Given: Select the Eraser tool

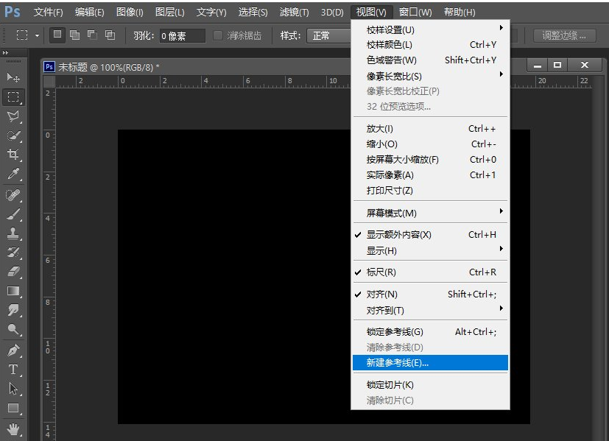Looking at the screenshot, I should [13, 272].
